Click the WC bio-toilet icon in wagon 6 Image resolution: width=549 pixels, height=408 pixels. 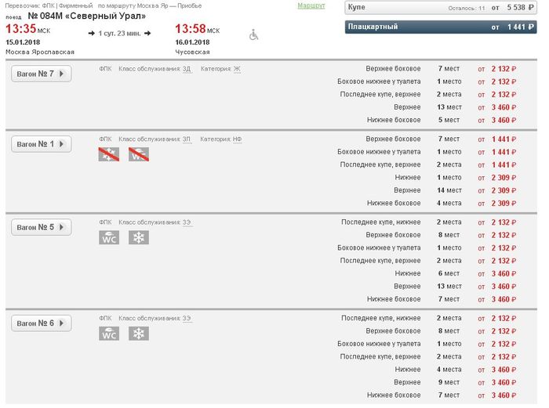click(108, 334)
